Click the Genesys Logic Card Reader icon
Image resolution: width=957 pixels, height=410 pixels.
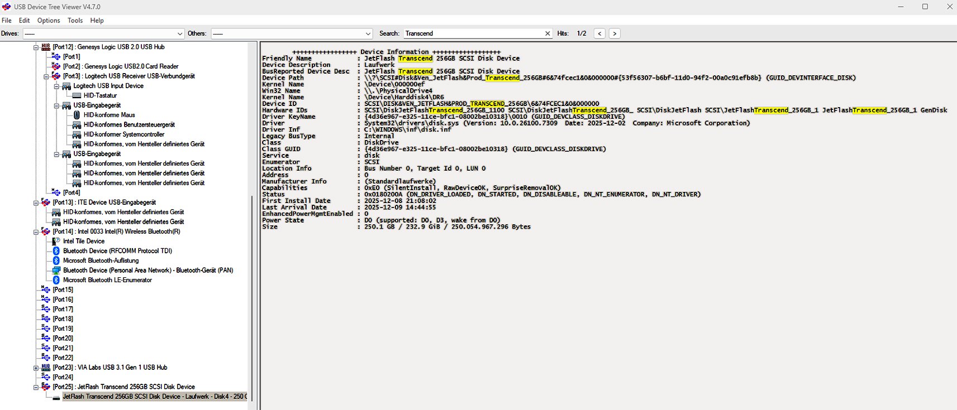tap(56, 66)
